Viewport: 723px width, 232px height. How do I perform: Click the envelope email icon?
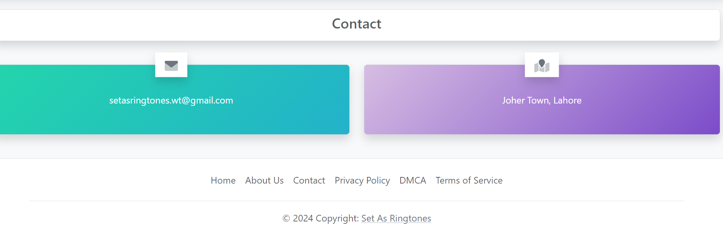pos(171,65)
